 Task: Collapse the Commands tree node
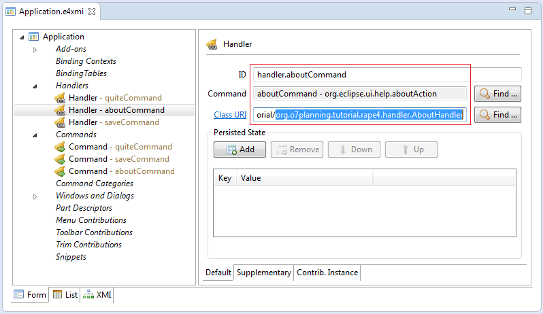(x=35, y=135)
